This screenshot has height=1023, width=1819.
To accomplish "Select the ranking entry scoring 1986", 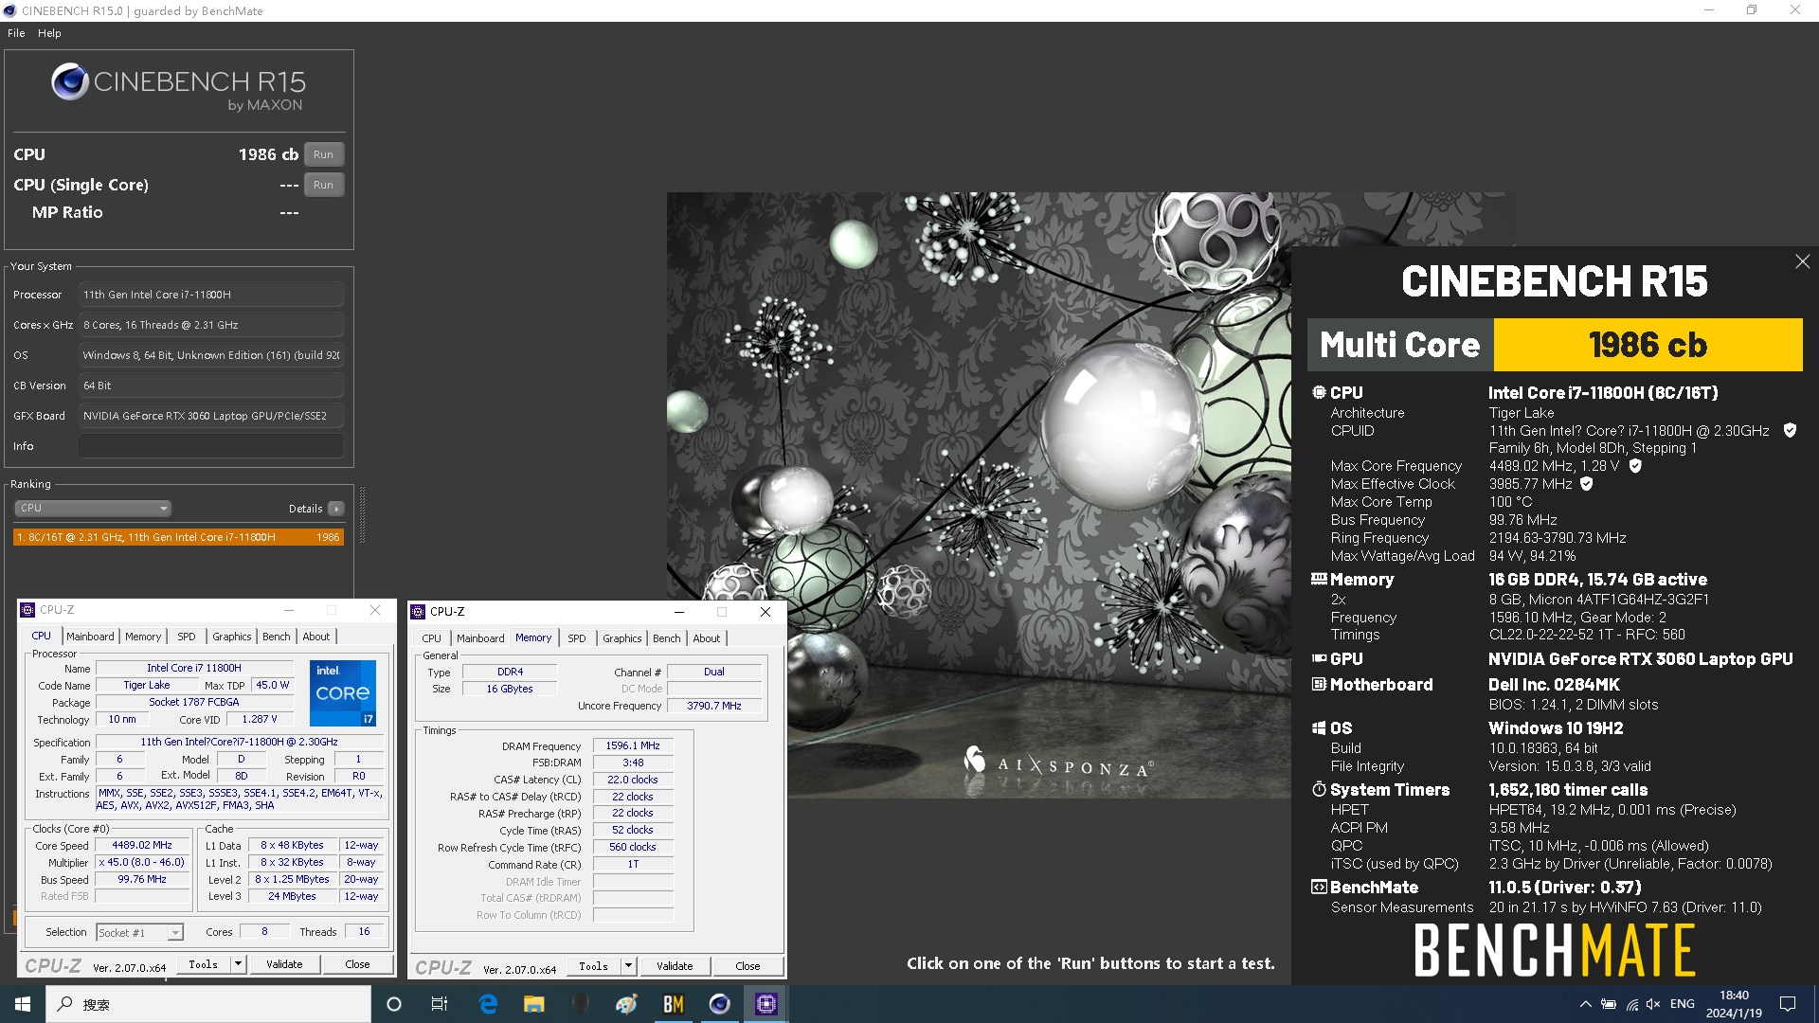I will (x=178, y=537).
